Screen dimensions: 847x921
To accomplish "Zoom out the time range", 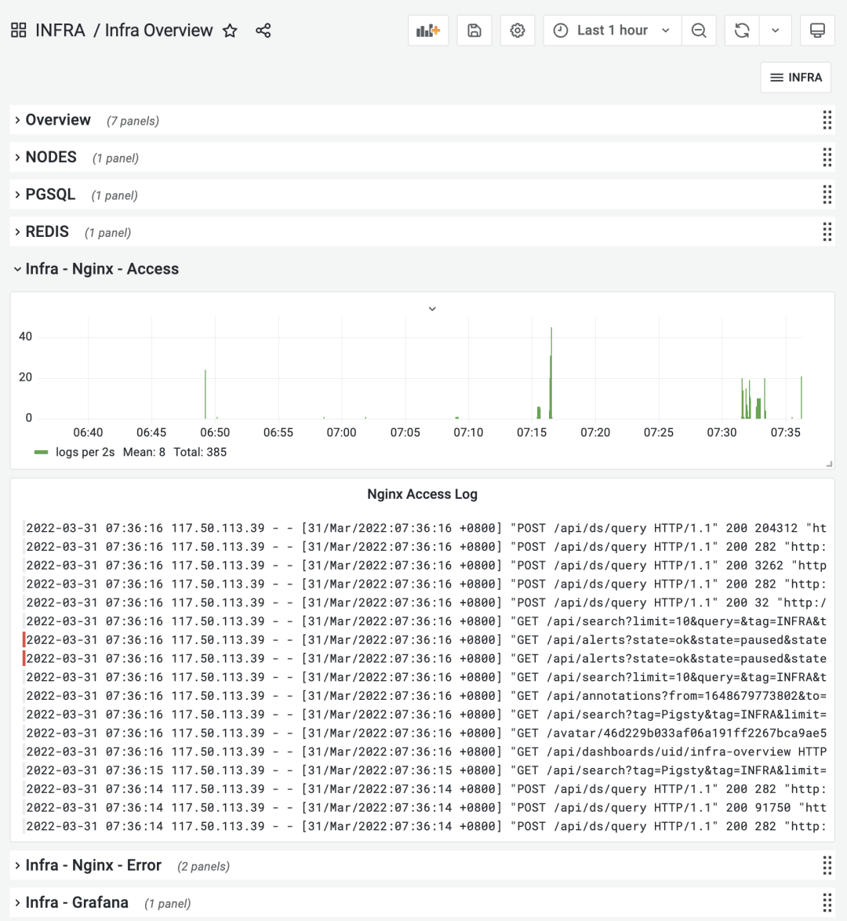I will [x=699, y=31].
